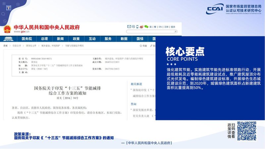Switch to traditional Chinese 繁
The height and width of the screenshot is (149, 265).
coord(155,27)
